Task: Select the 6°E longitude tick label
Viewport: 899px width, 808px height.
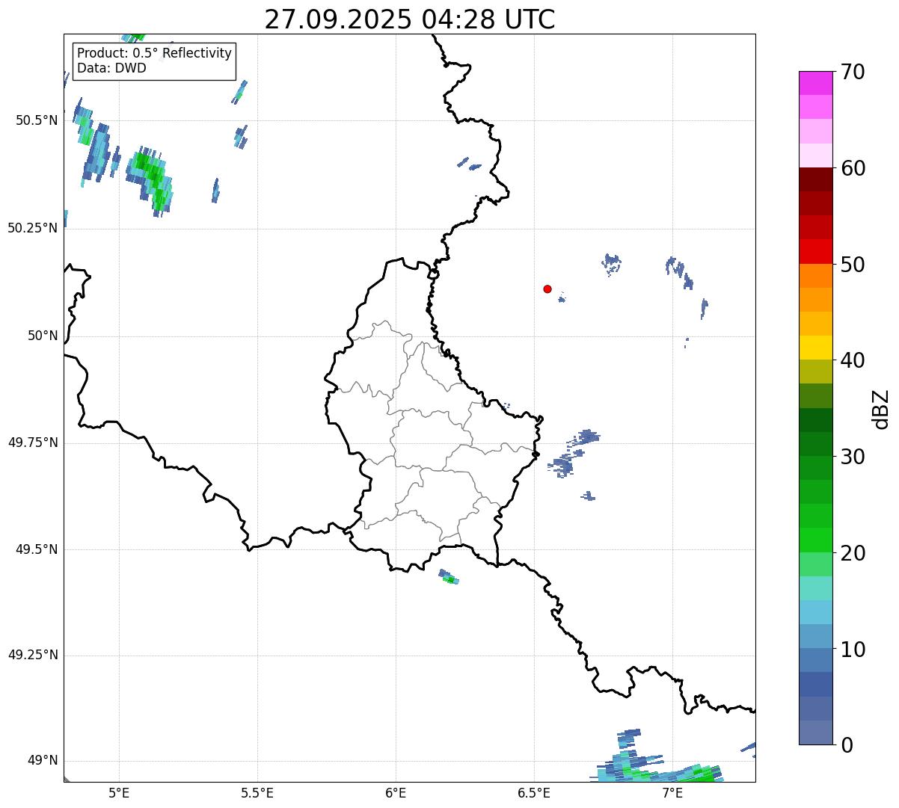Action: point(396,792)
